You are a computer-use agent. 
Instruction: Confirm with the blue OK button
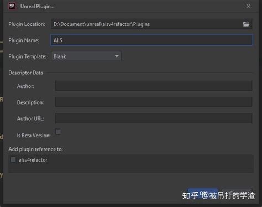[x=203, y=193]
